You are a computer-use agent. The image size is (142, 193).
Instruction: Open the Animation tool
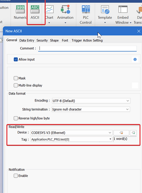(x=65, y=14)
